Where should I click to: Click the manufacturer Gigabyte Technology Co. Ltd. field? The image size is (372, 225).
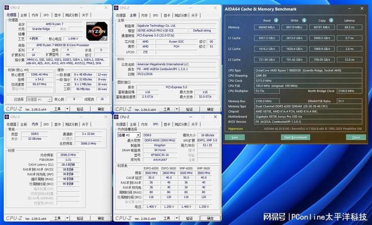(176, 25)
